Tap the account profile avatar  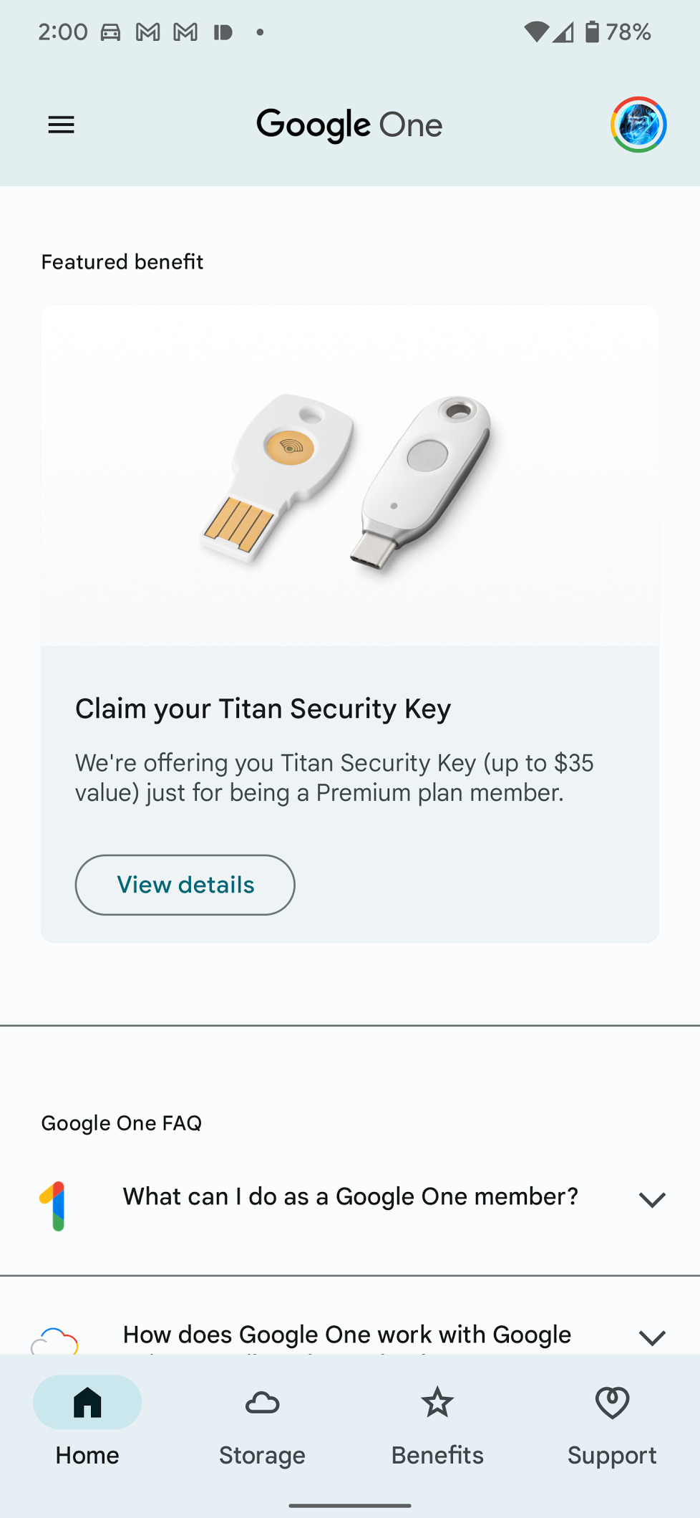(638, 125)
